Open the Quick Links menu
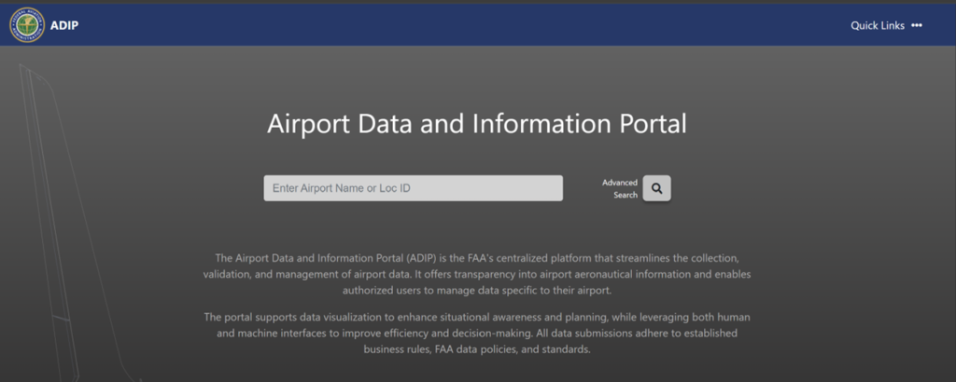The image size is (956, 382). pos(877,25)
